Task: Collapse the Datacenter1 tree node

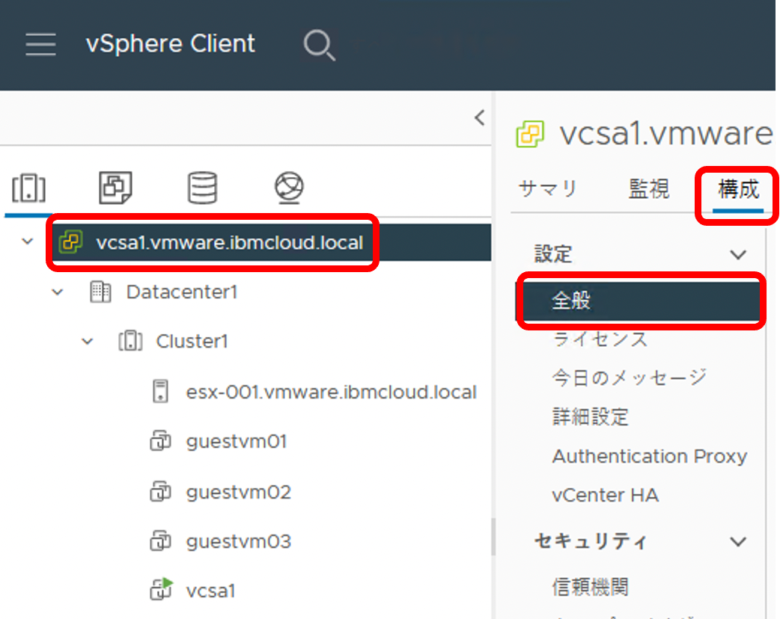Action: (x=58, y=292)
